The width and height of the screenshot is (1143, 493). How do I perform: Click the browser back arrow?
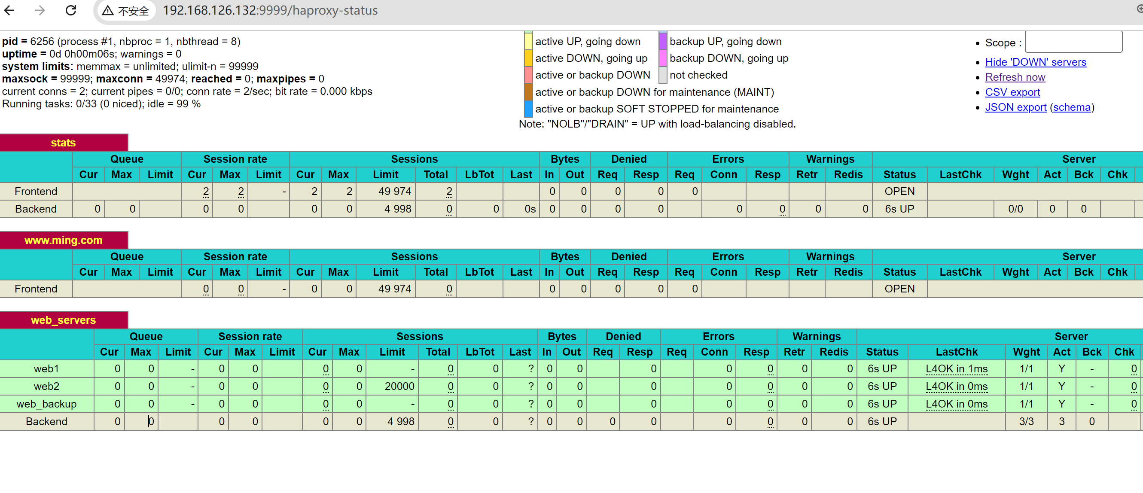click(x=10, y=10)
